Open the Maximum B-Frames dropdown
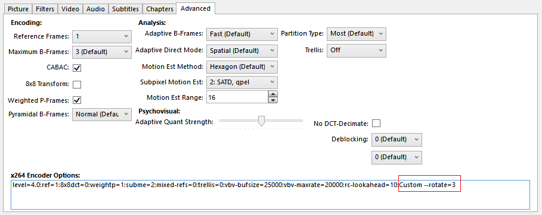This screenshot has width=542, height=215. [101, 52]
